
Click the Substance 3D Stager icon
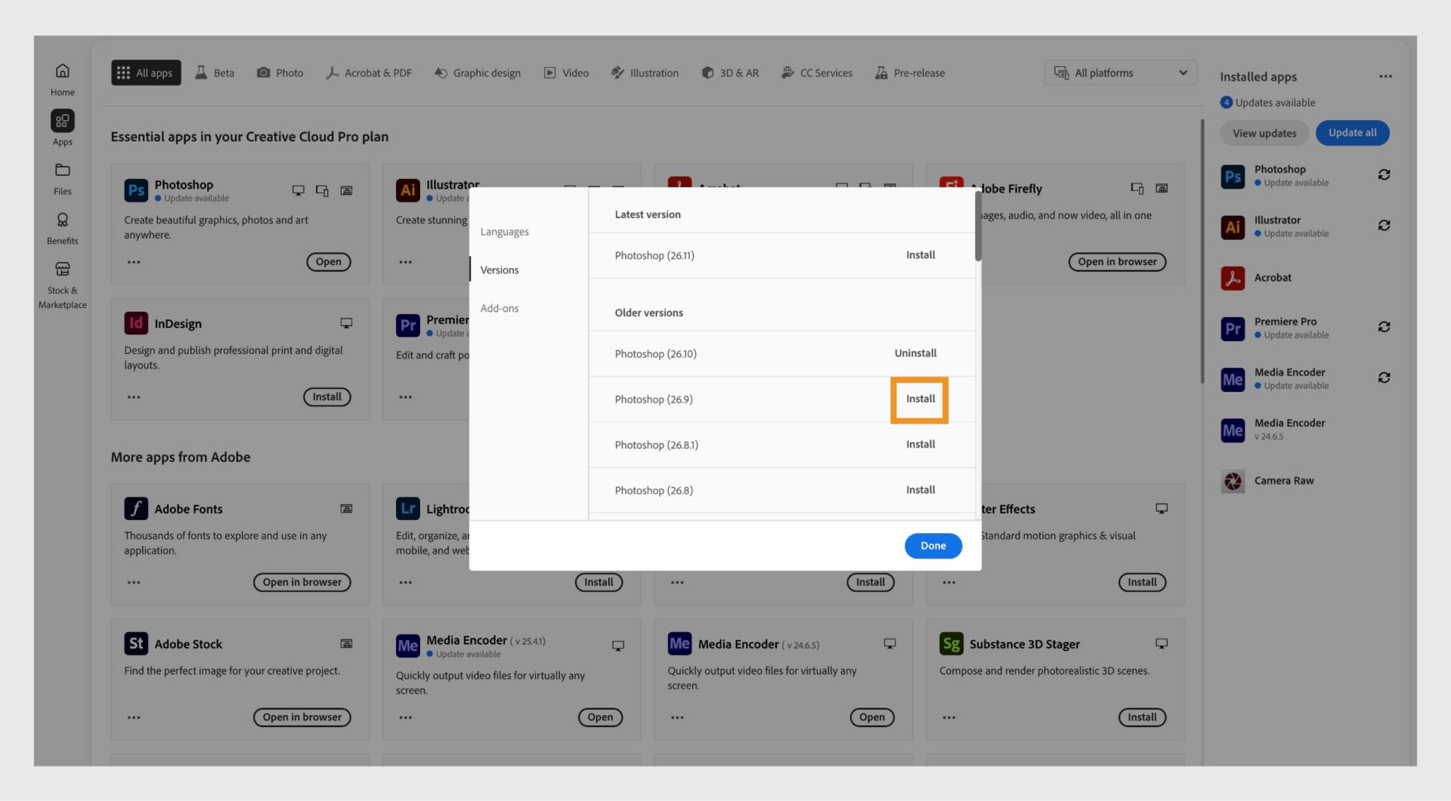click(951, 643)
